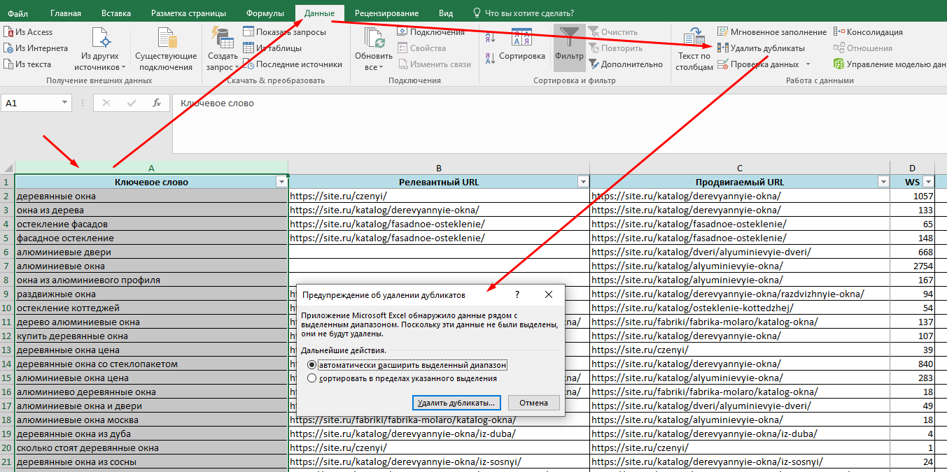
Task: Expand Data validation dropdown arrow
Action: [x=808, y=64]
